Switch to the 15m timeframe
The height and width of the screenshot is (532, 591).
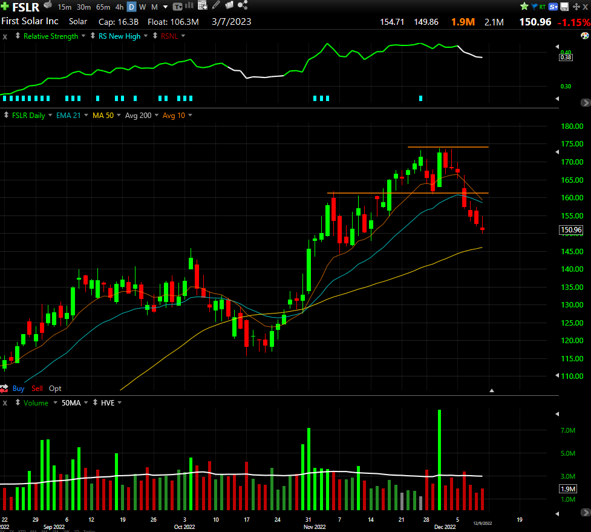coord(65,7)
